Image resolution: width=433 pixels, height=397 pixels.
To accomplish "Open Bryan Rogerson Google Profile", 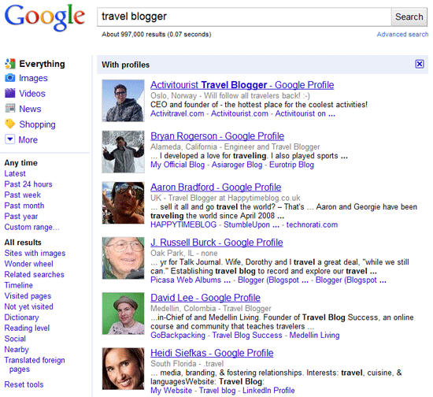I will [x=217, y=136].
